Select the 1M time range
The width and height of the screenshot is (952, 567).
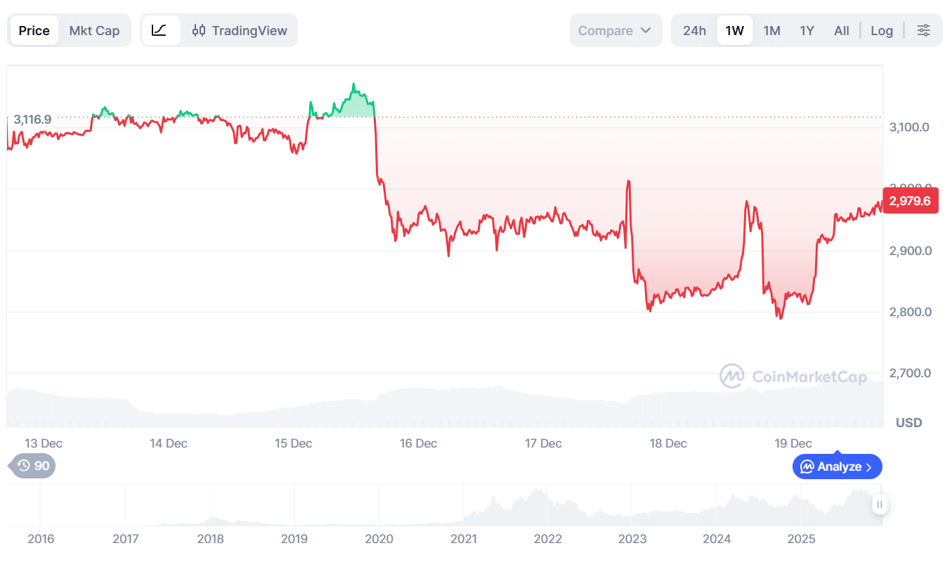(x=771, y=30)
